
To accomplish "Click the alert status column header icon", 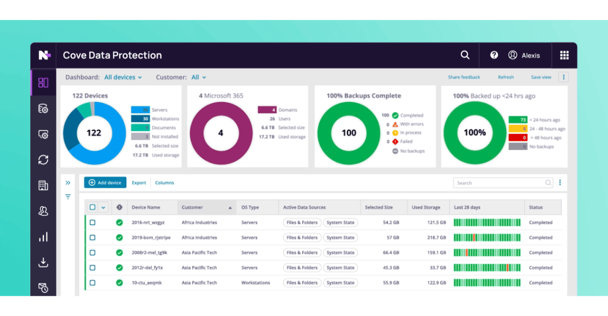I will tap(119, 207).
